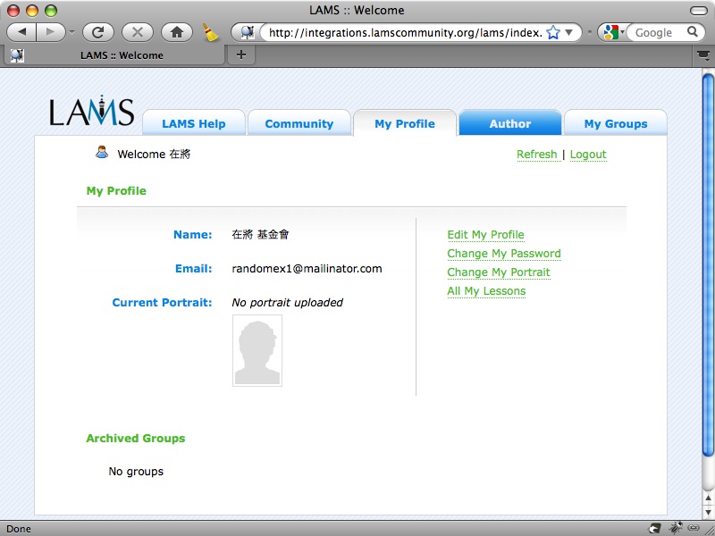Reload the page with the toolbar refresh icon
The height and width of the screenshot is (536, 715).
[x=97, y=32]
